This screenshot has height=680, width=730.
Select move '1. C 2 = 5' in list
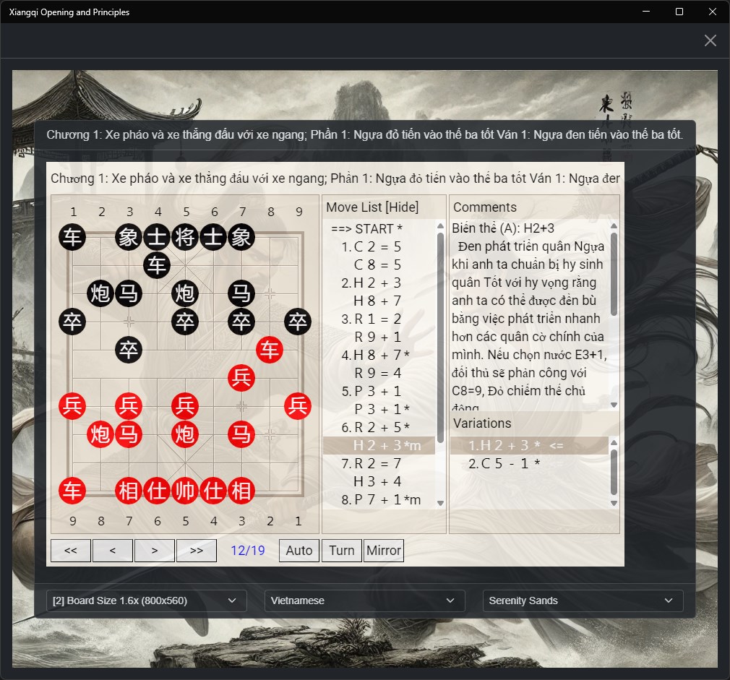379,246
